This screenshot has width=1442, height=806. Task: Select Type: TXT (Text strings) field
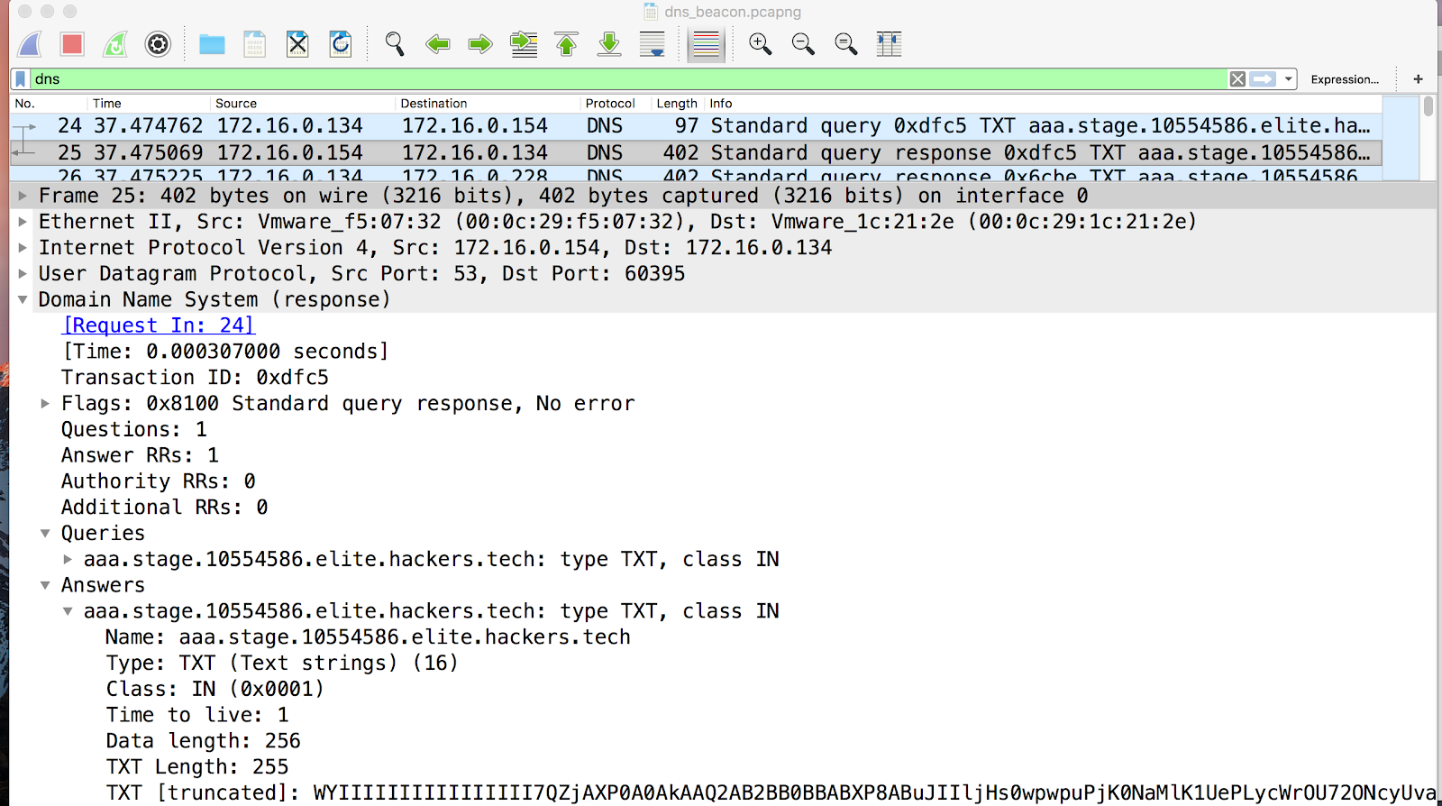point(282,664)
